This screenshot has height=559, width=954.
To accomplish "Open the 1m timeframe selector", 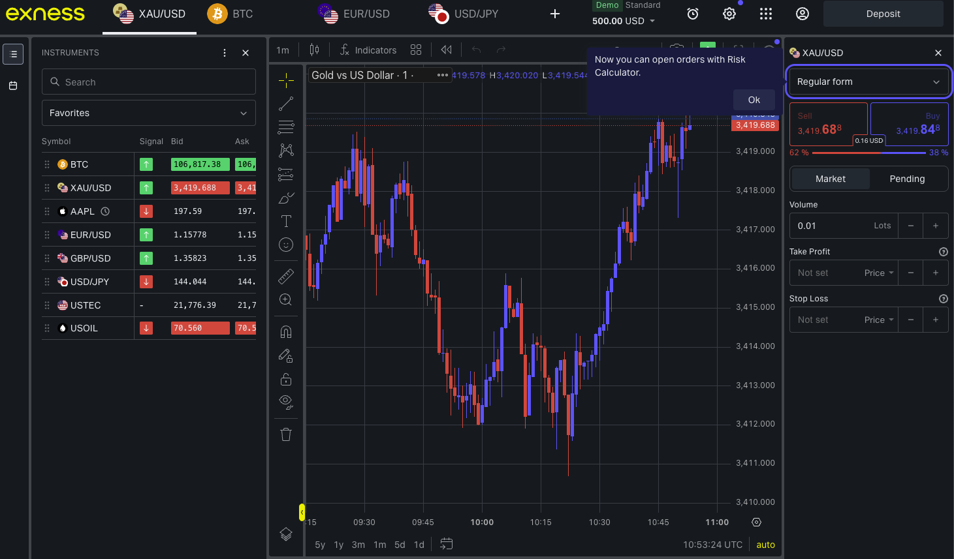I will click(283, 50).
